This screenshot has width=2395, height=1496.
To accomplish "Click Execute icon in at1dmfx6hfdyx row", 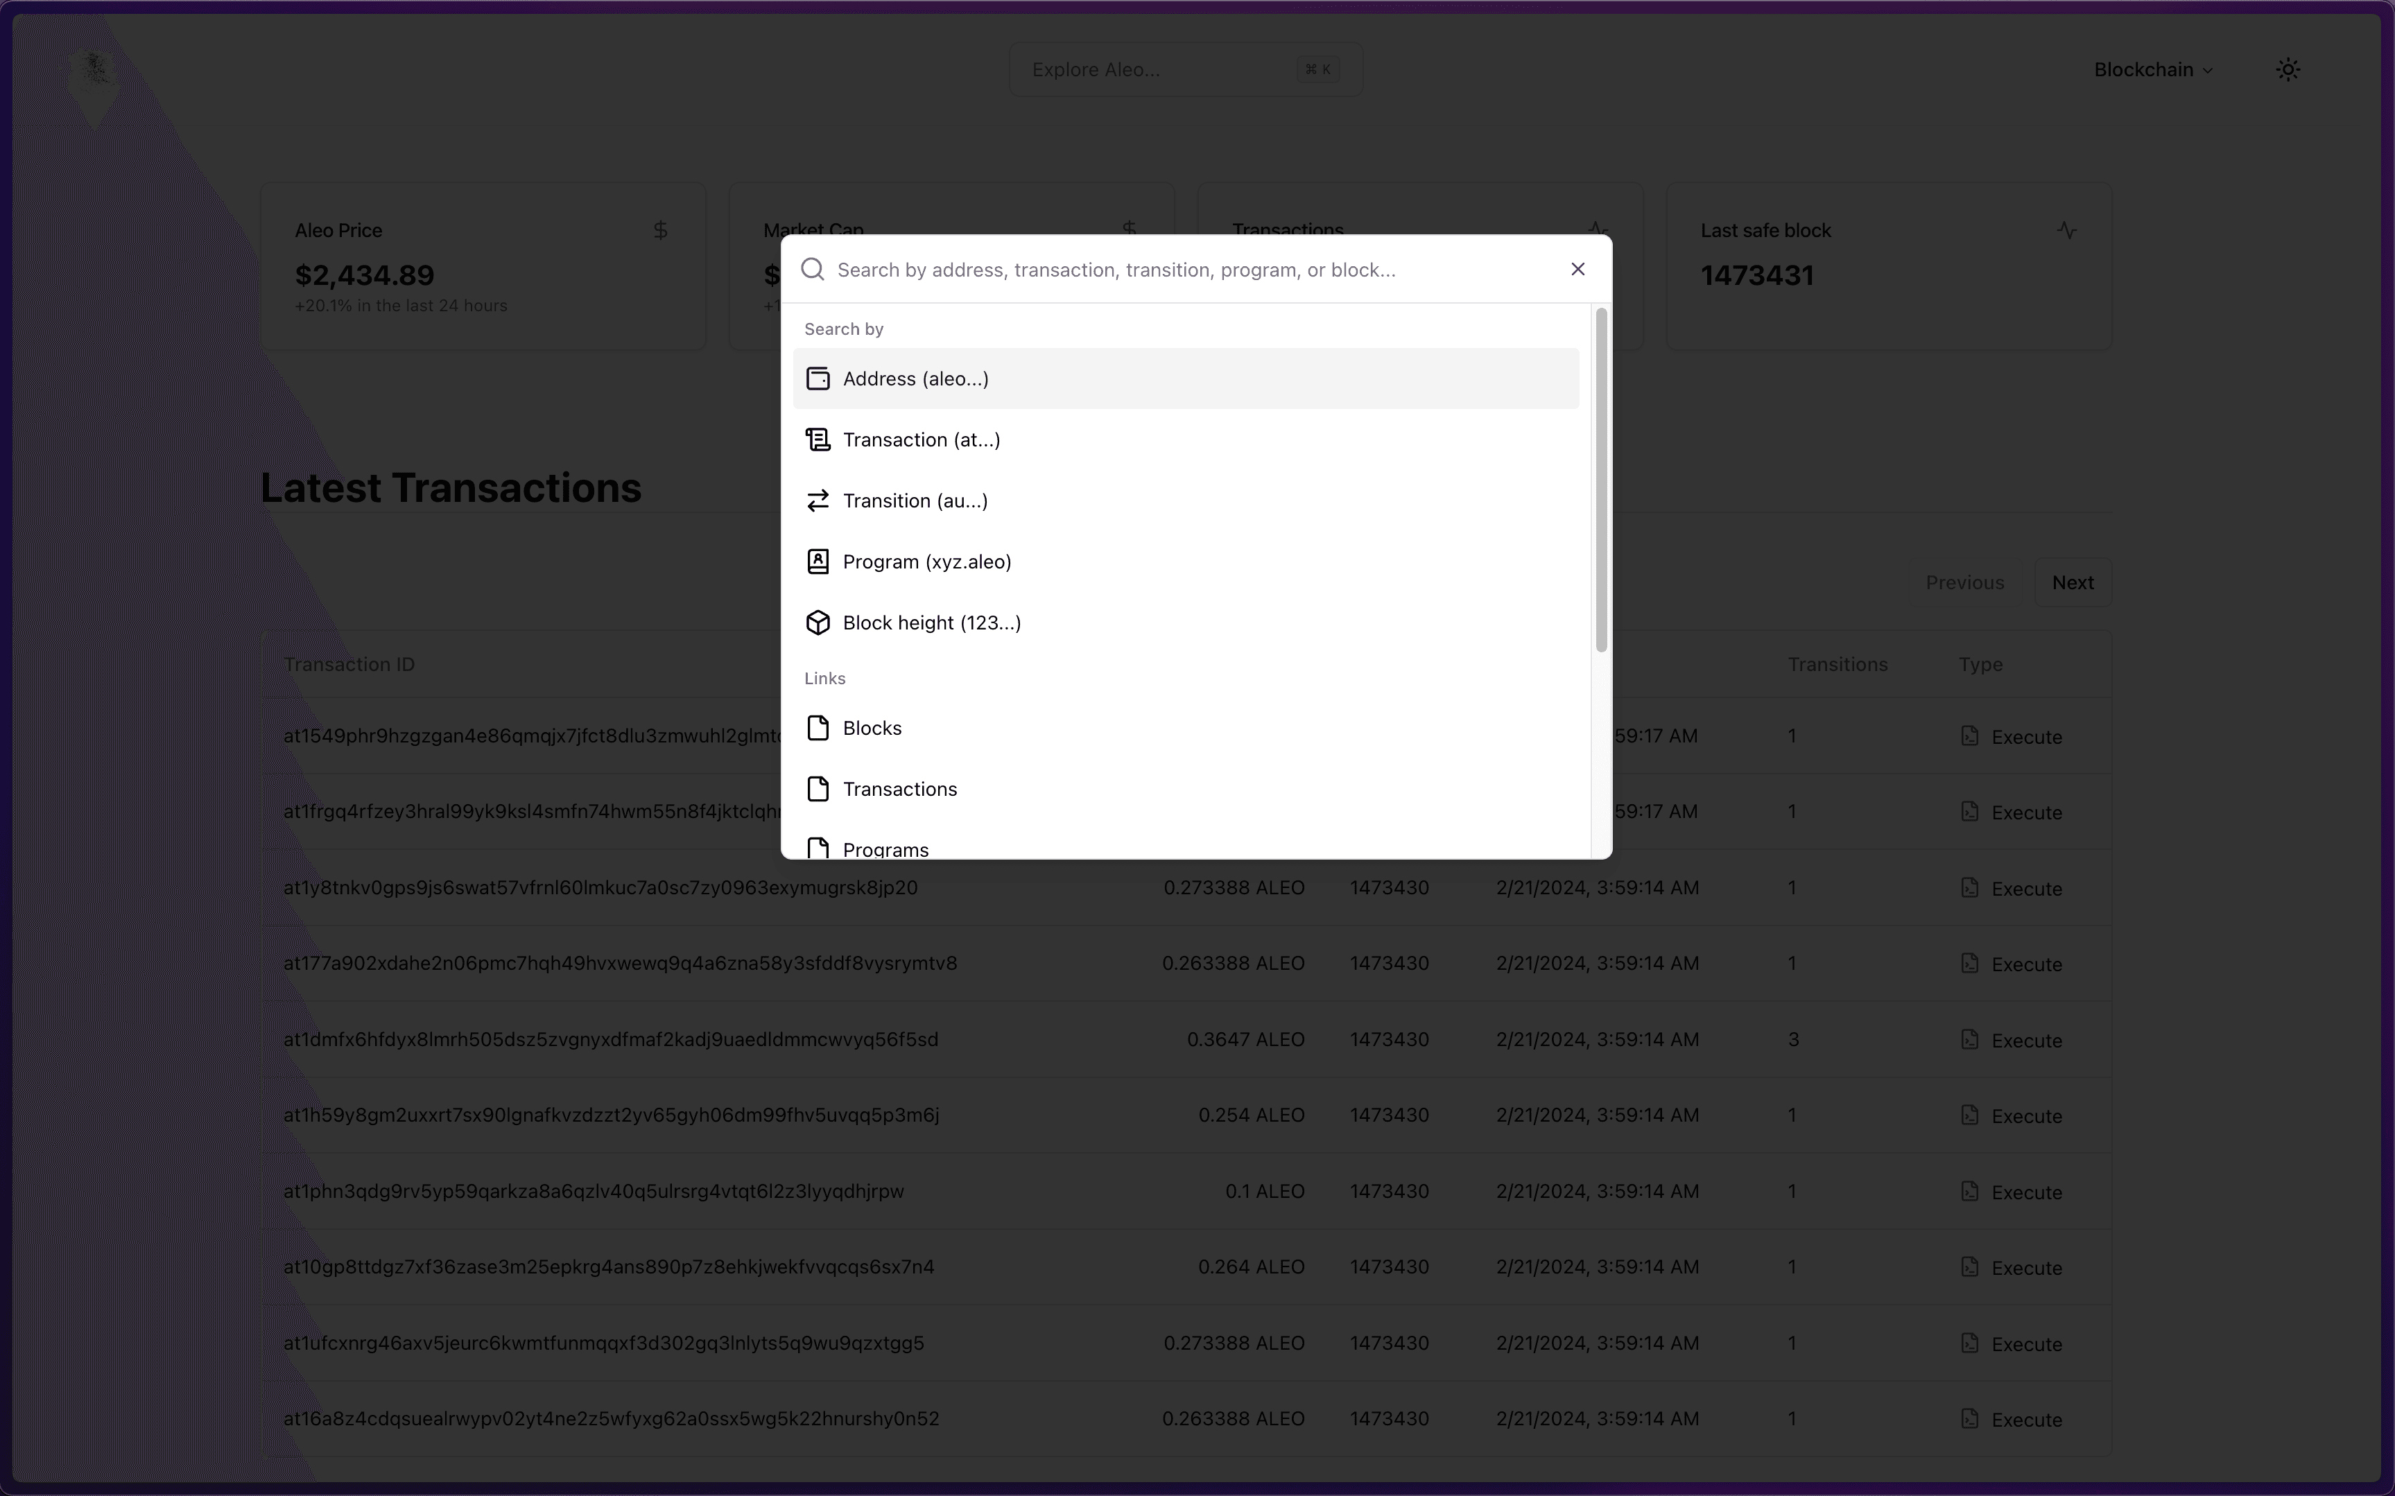I will pos(1969,1040).
